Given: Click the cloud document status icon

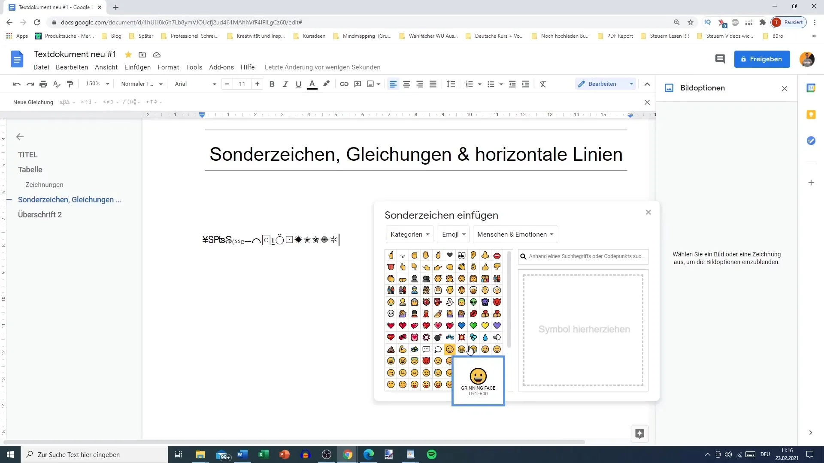Looking at the screenshot, I should (157, 54).
